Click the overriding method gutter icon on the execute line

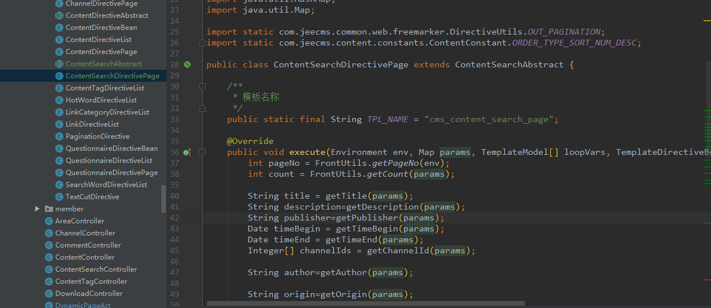pos(187,153)
